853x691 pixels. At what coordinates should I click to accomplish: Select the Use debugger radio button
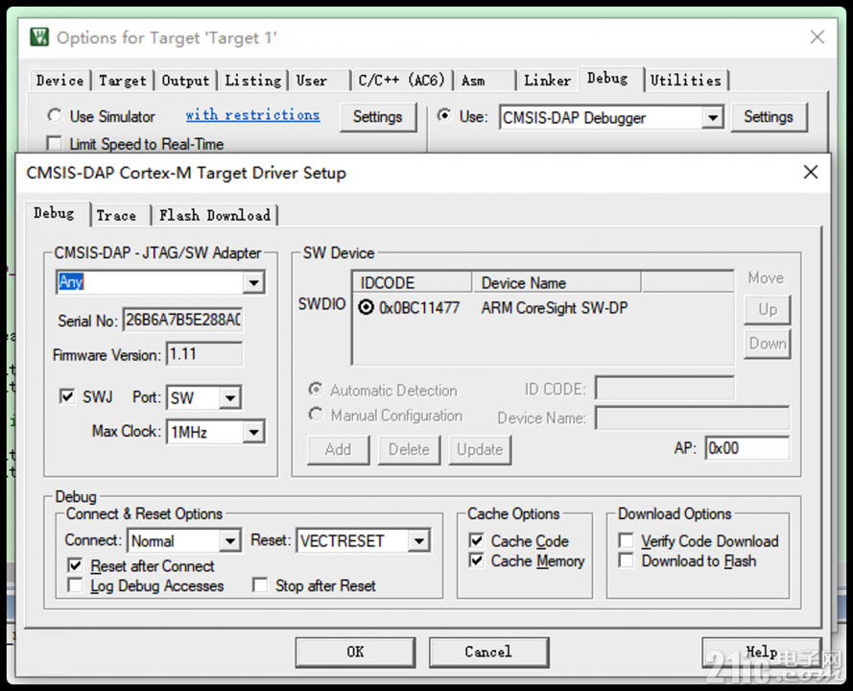[x=444, y=115]
